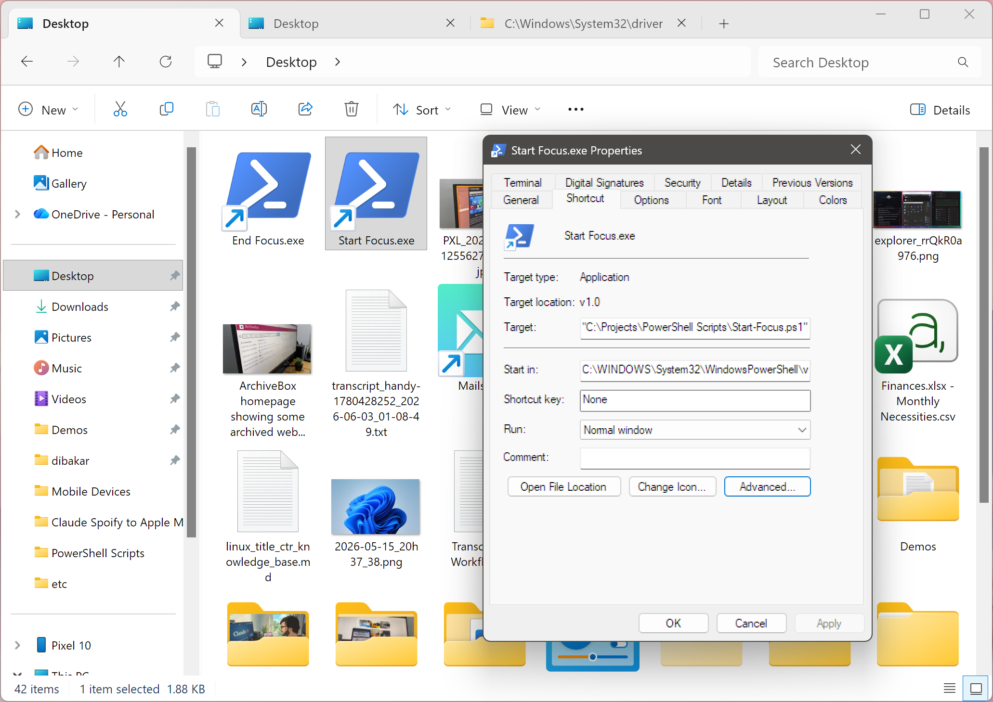Open the Security tab in Properties

(x=682, y=183)
